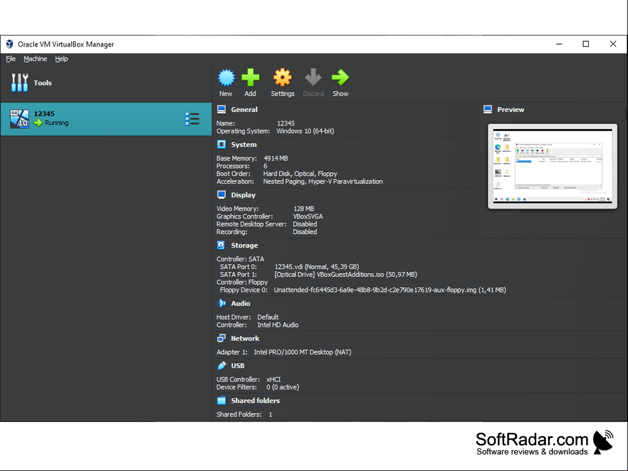This screenshot has width=628, height=471.
Task: Click the VirtualBox cube logo in title bar
Action: [x=10, y=44]
